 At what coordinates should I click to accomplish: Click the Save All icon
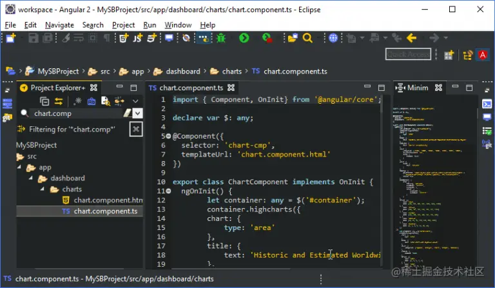tap(47, 38)
